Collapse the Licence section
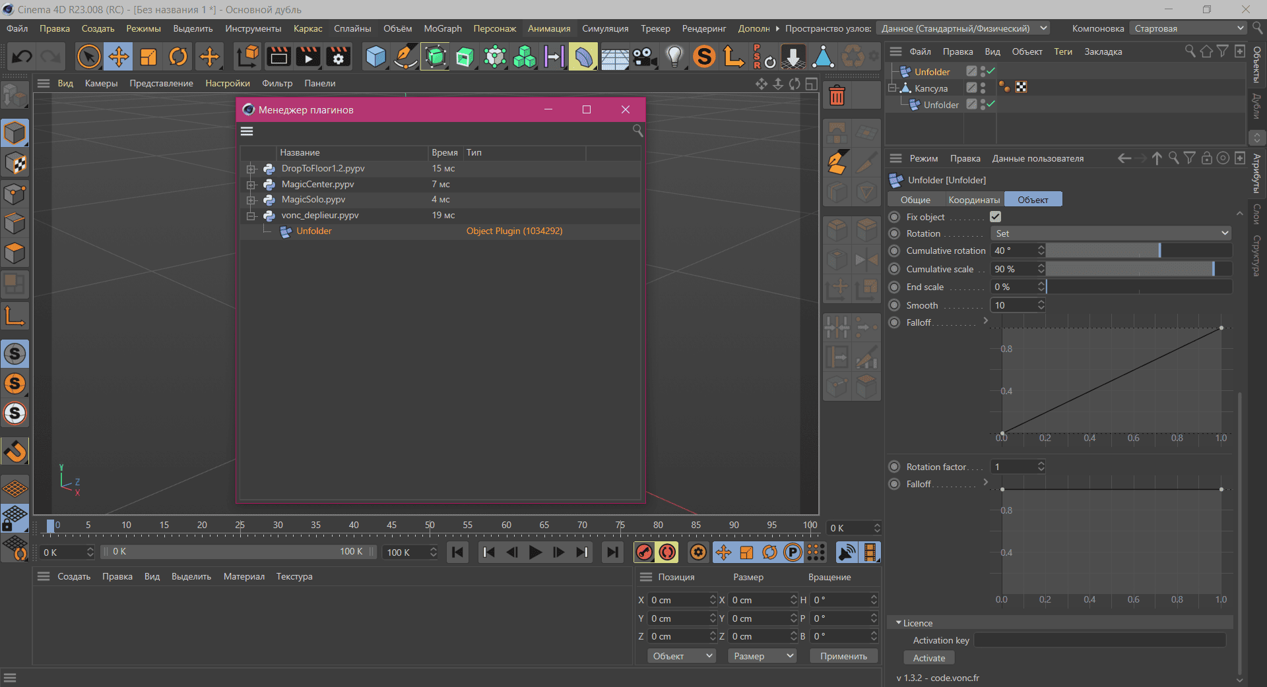Image resolution: width=1267 pixels, height=687 pixels. pos(899,622)
